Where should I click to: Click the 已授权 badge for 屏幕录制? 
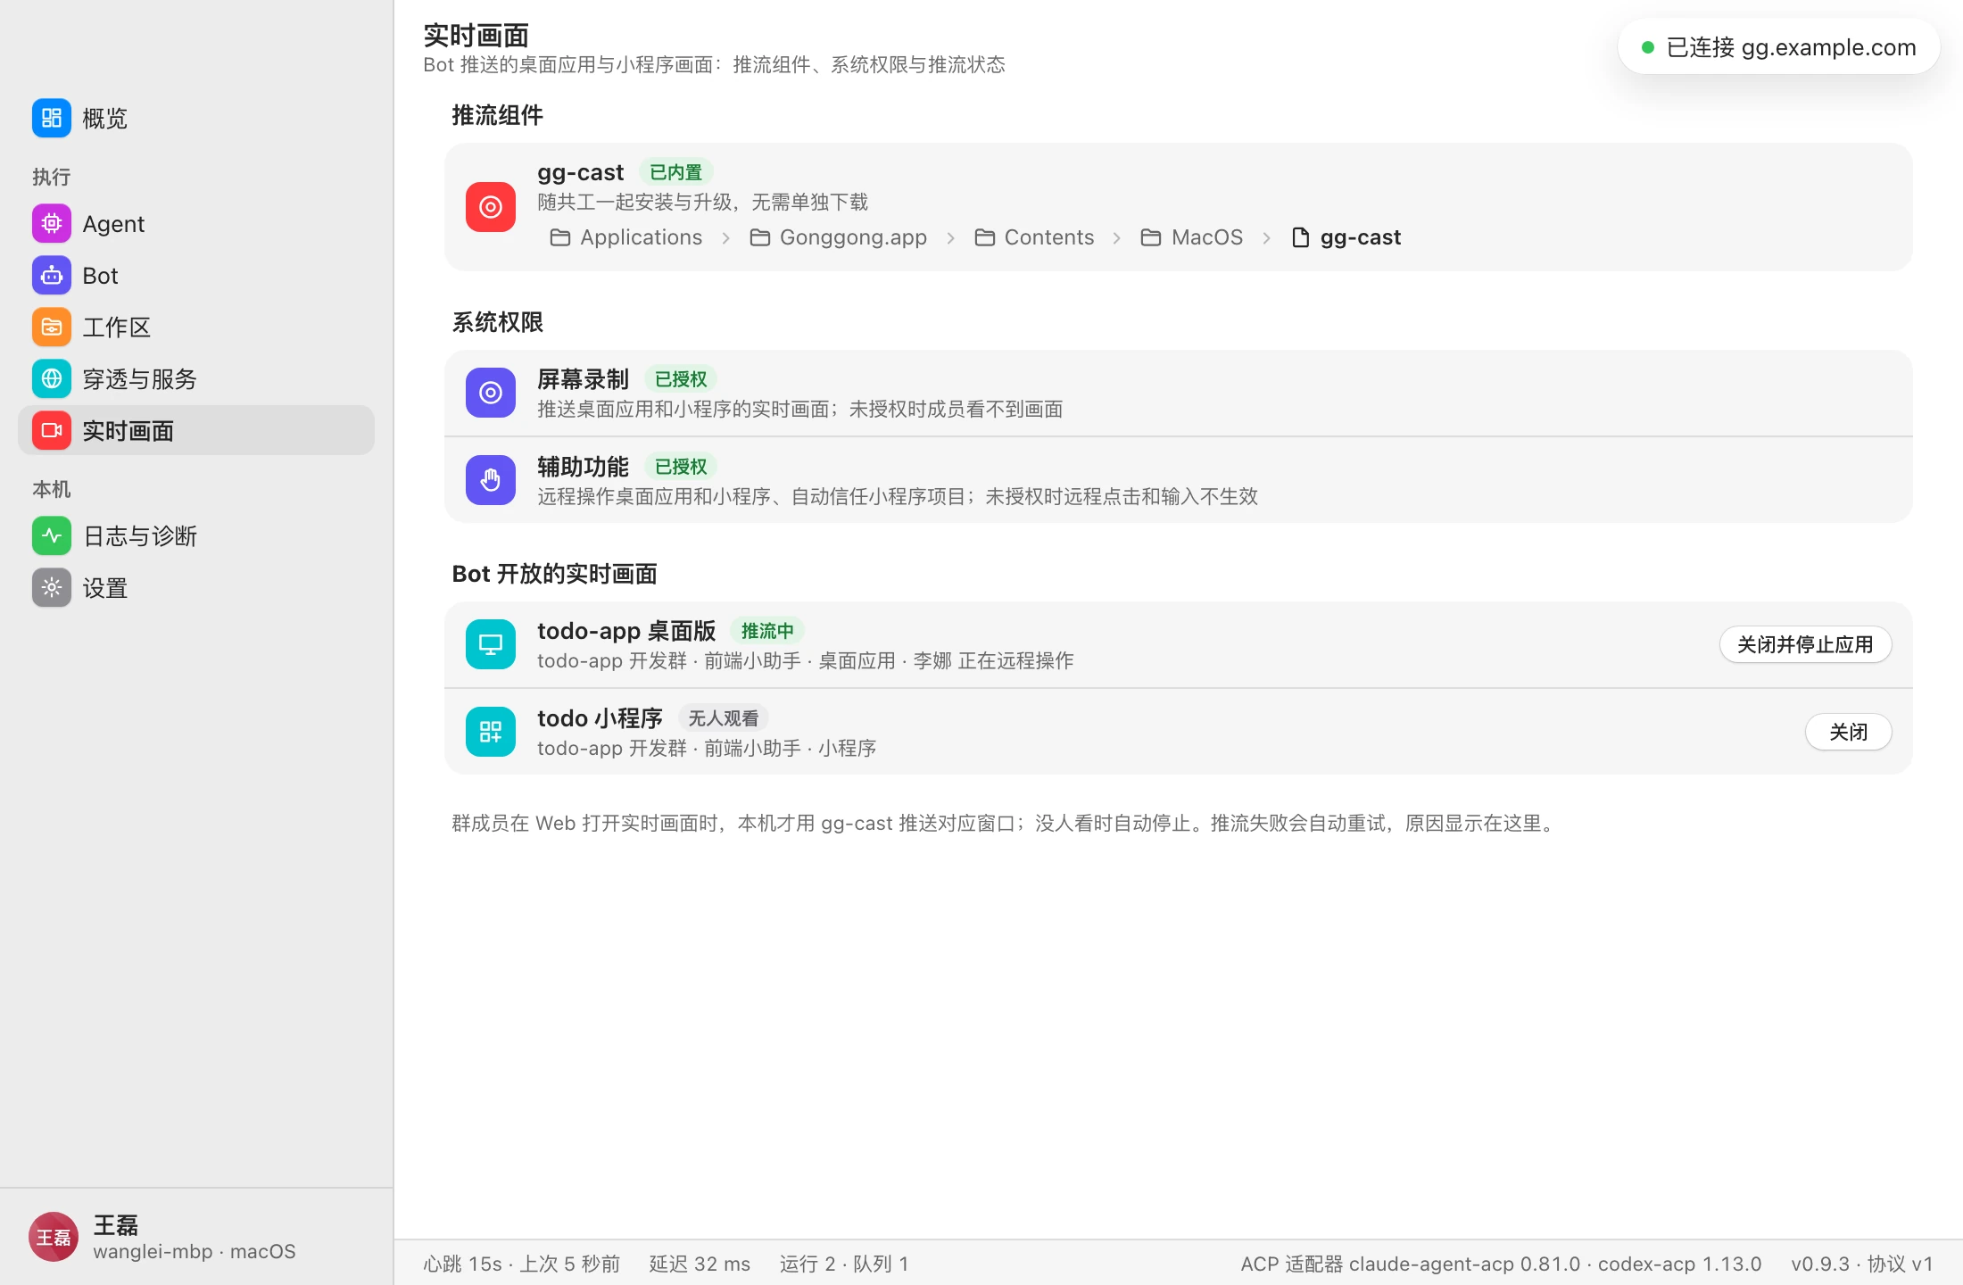pyautogui.click(x=681, y=379)
